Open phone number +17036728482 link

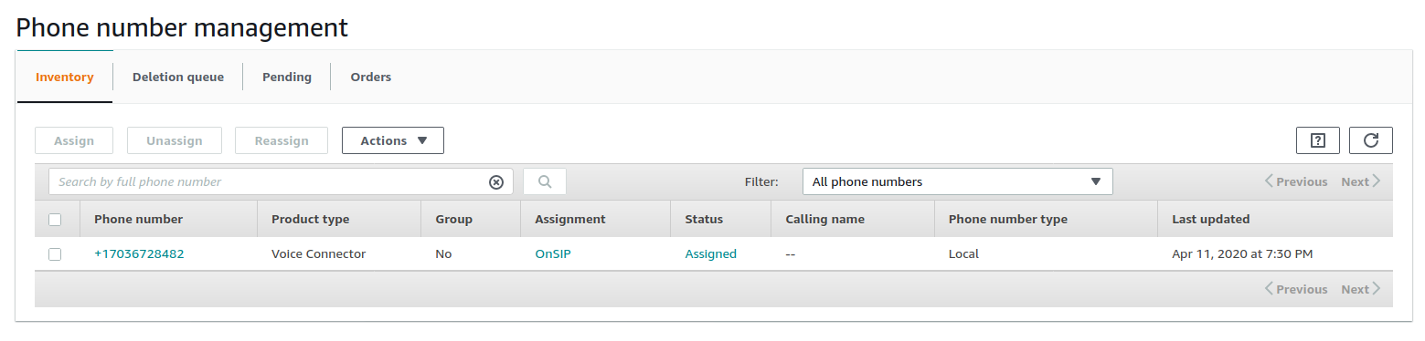point(139,254)
